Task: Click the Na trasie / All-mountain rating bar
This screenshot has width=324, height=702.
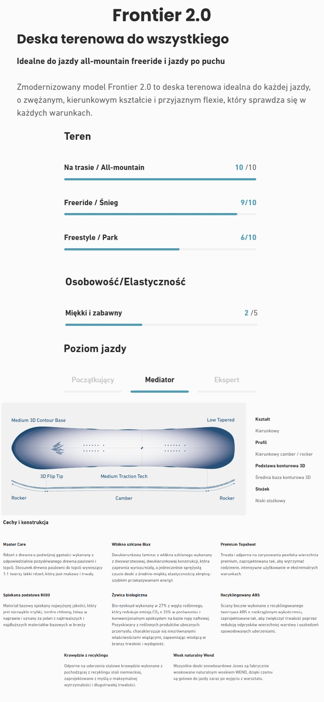Action: pos(160,179)
